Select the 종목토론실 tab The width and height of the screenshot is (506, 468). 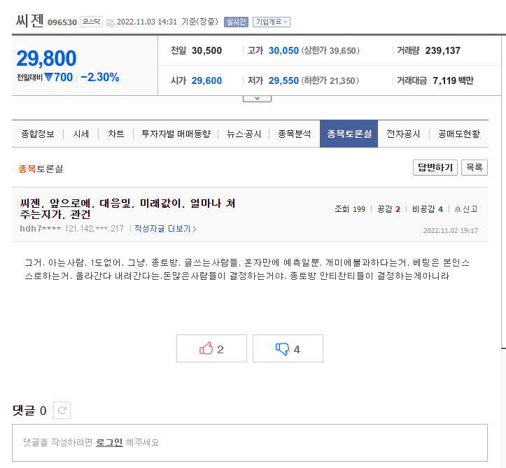click(349, 134)
